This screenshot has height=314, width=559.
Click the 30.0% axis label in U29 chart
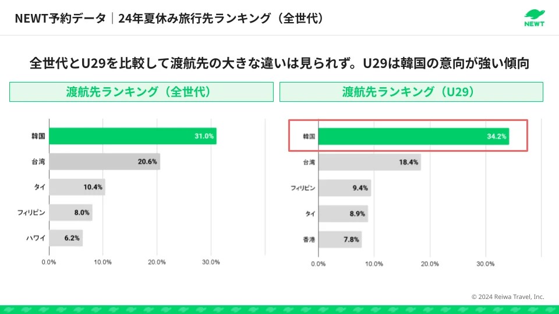[x=486, y=263]
